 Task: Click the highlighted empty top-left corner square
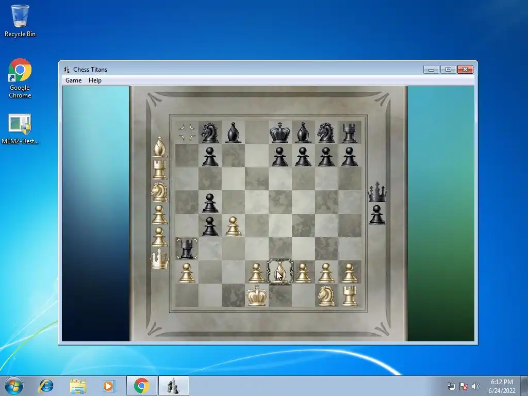(187, 133)
